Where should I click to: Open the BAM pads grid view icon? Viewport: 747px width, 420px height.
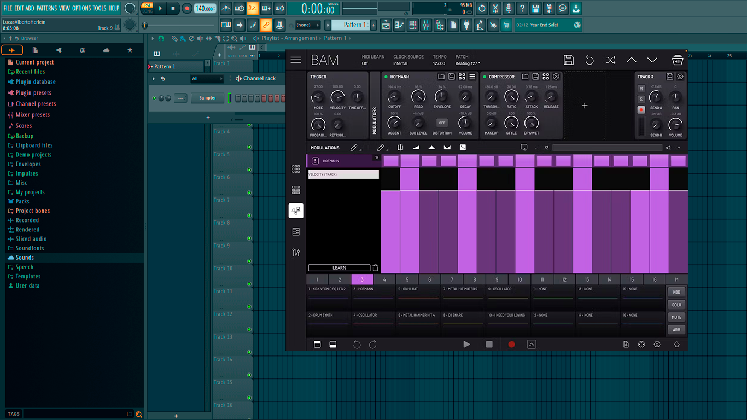pos(296,169)
